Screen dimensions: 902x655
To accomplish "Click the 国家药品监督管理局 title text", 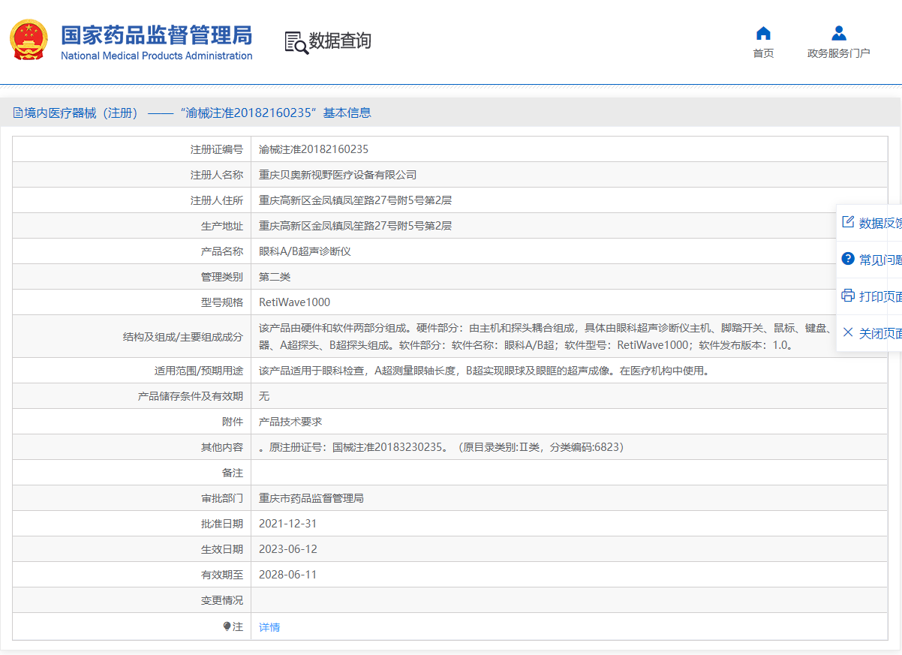I will [156, 35].
